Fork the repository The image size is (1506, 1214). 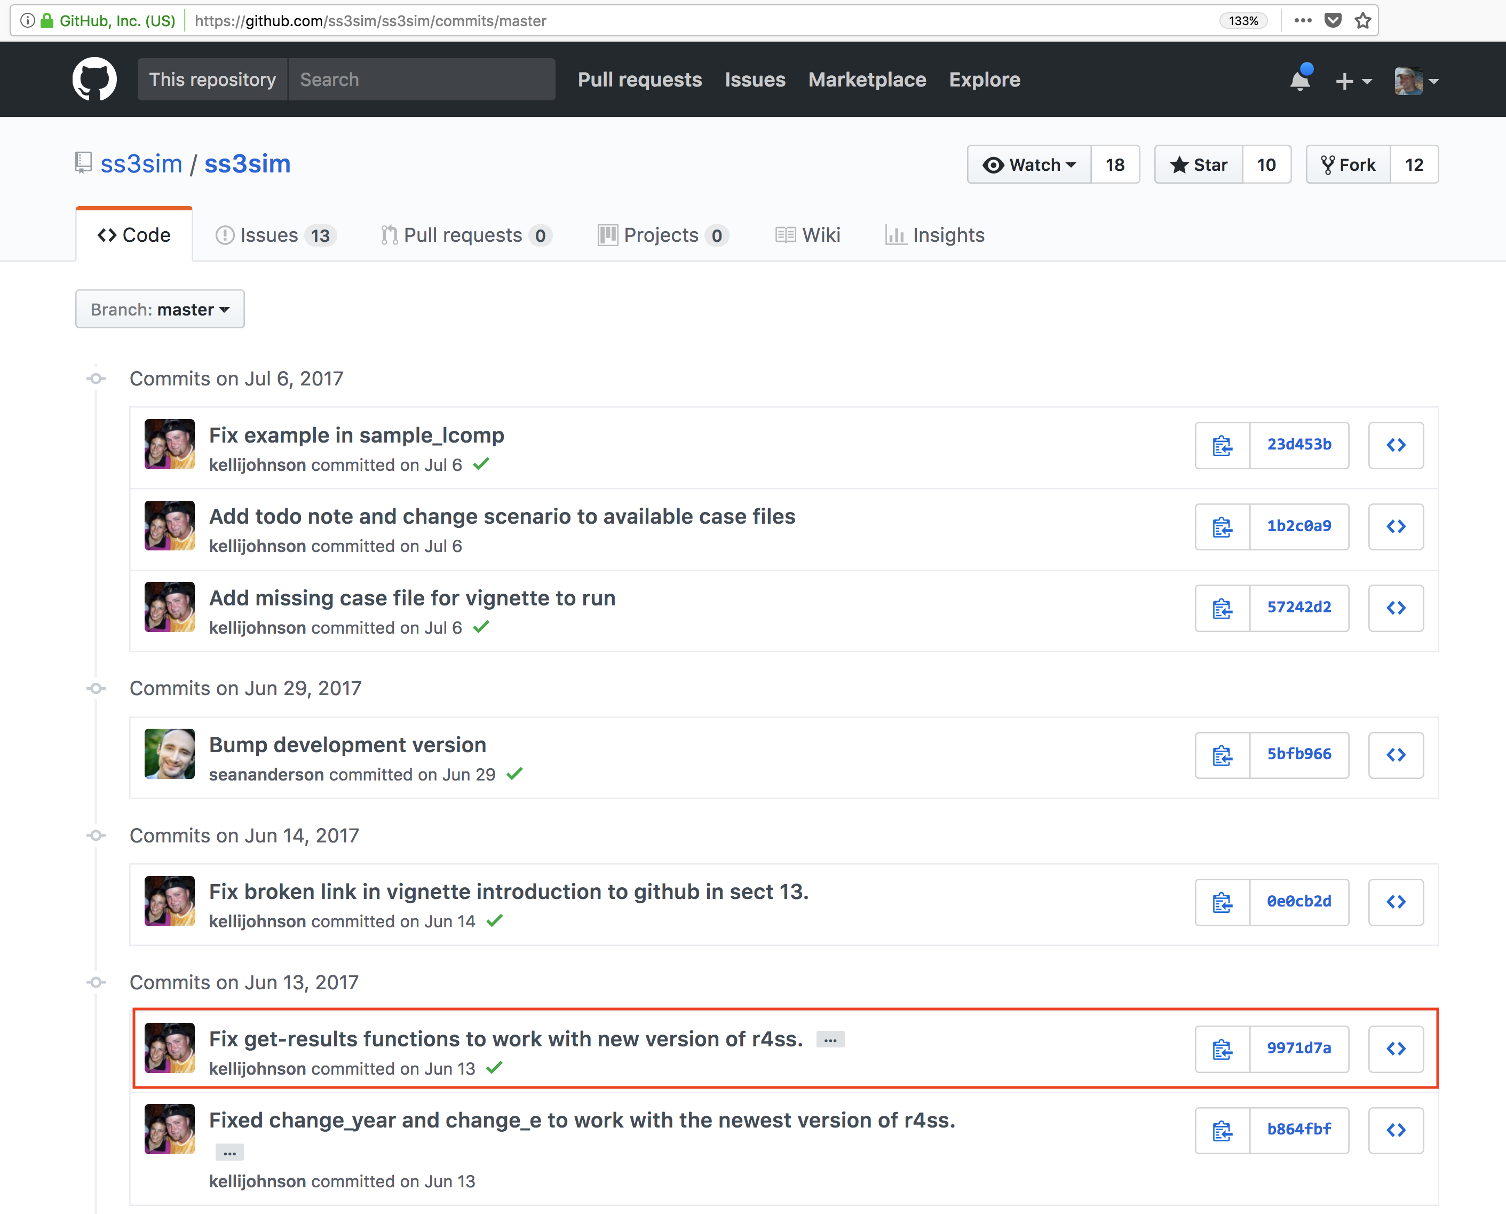tap(1349, 165)
